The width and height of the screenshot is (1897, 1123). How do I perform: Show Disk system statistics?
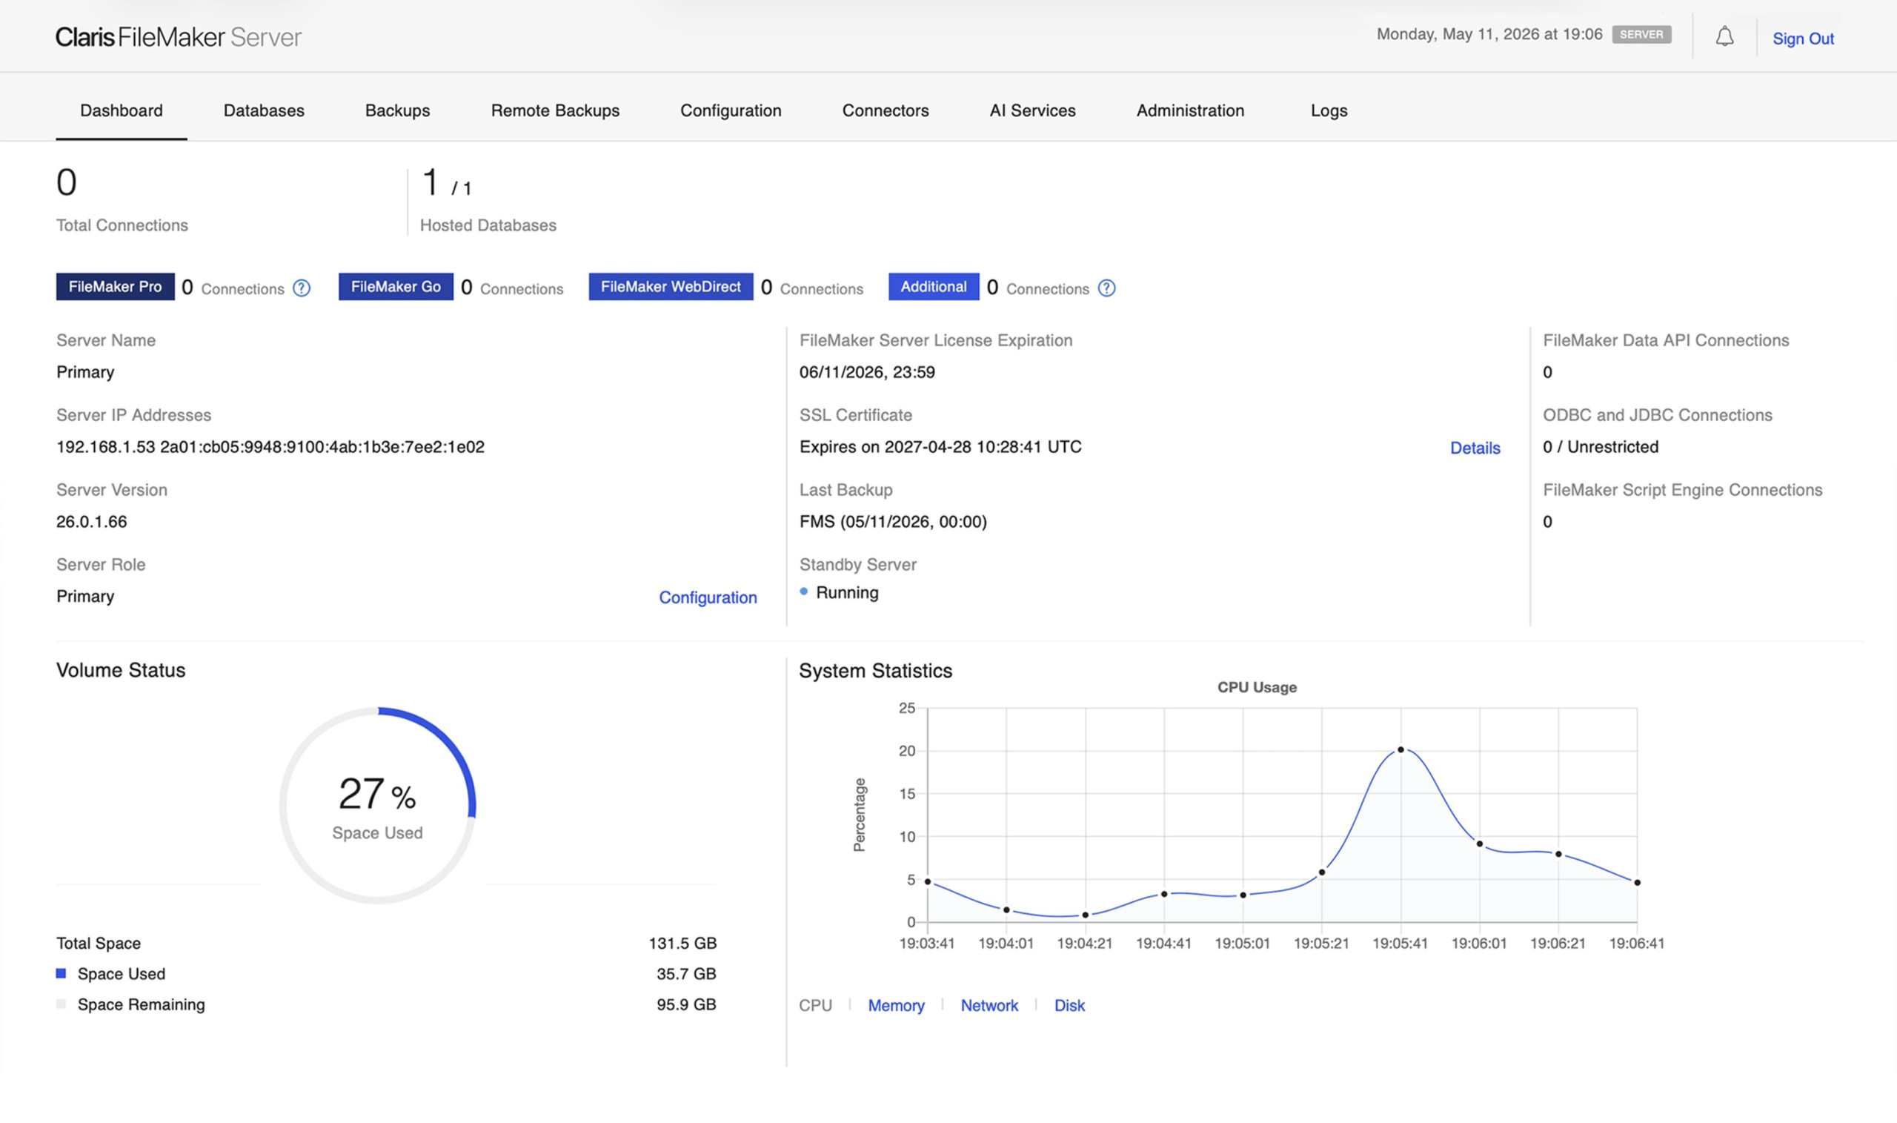[1069, 1006]
